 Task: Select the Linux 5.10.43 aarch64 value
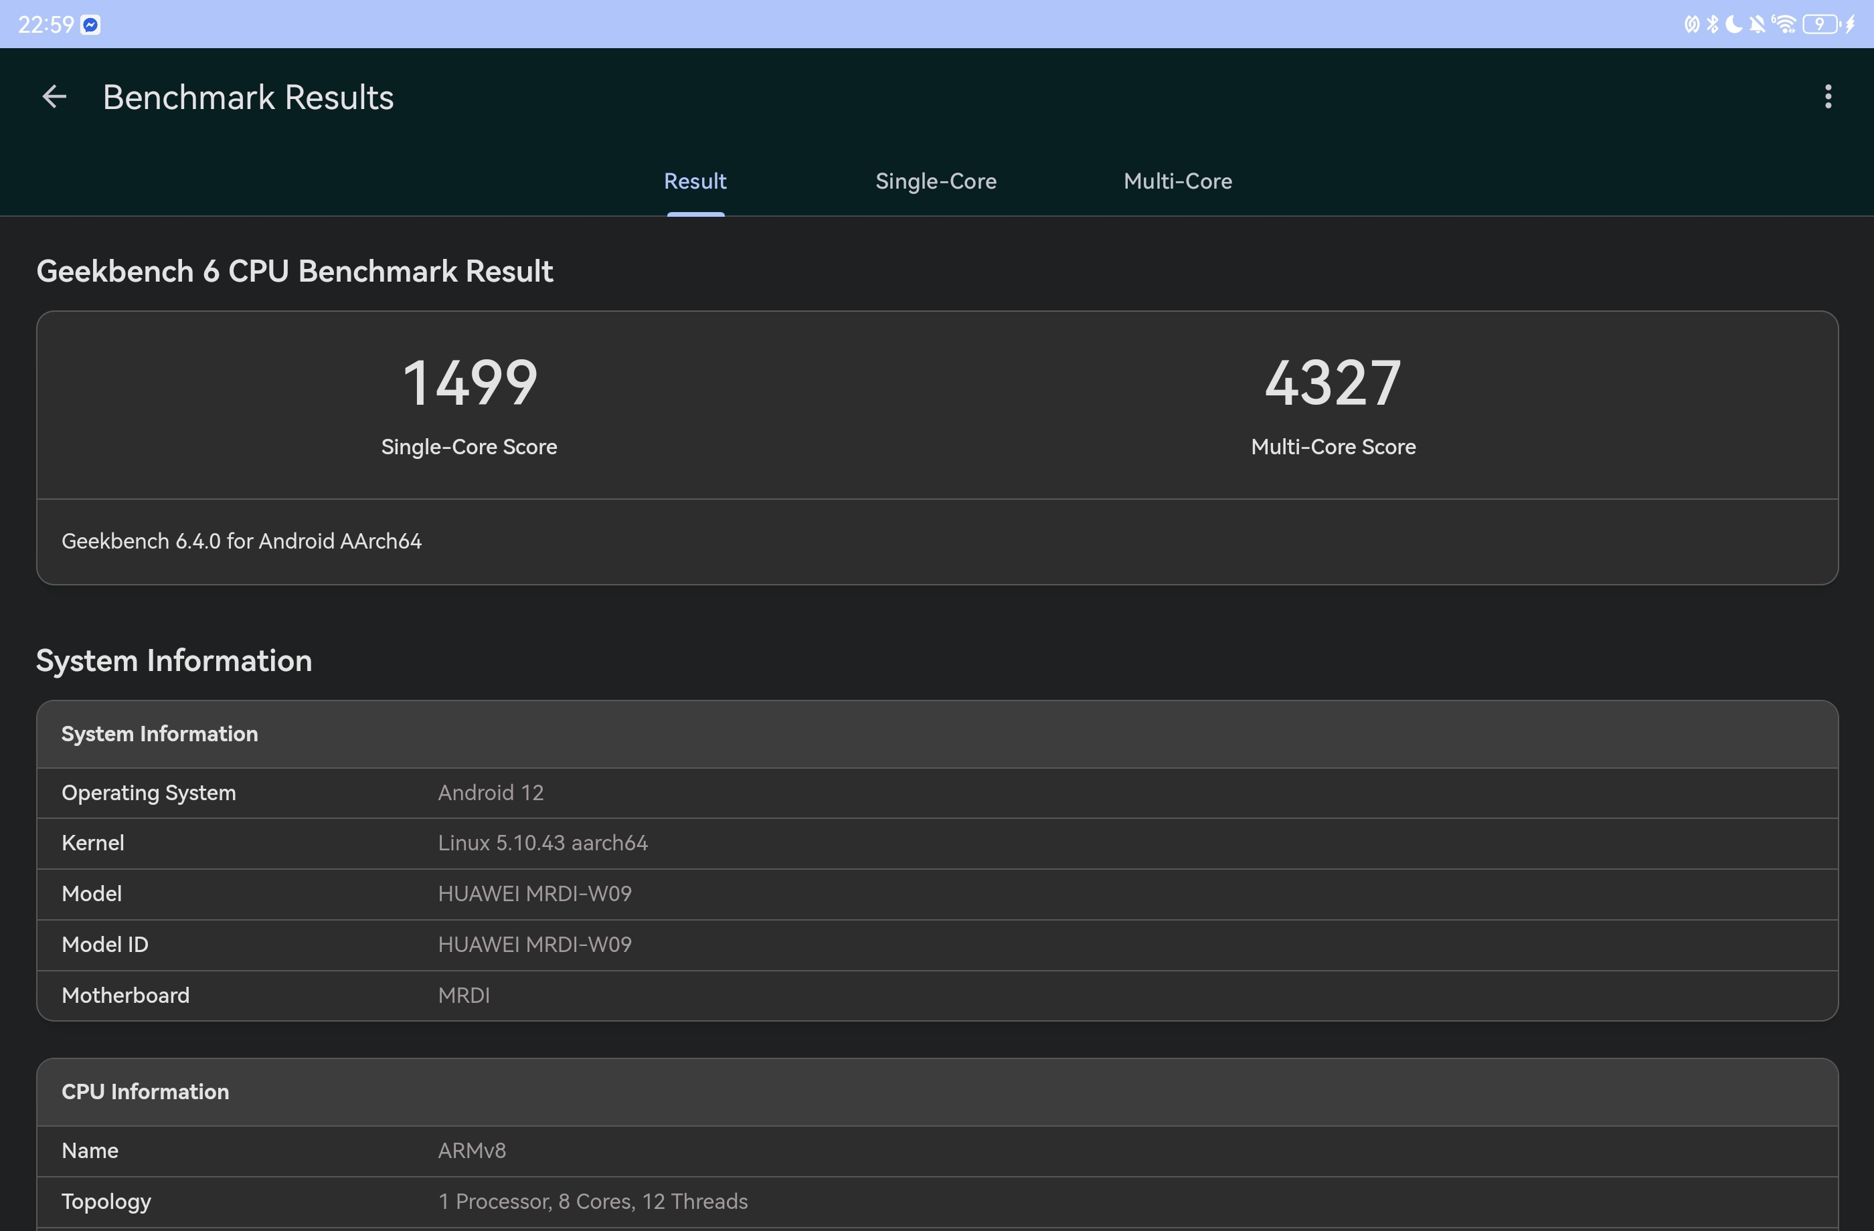543,844
